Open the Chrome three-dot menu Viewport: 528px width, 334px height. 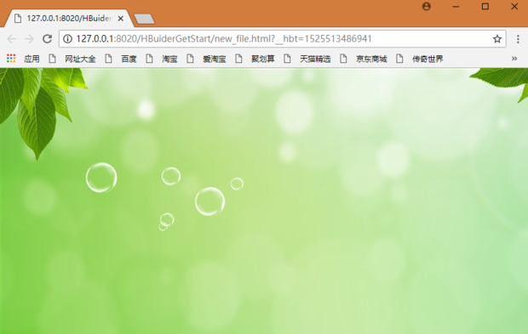click(x=518, y=39)
